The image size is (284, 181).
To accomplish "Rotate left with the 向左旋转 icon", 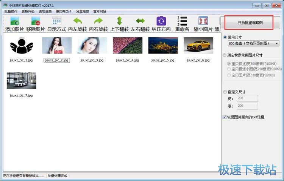I will (78, 21).
